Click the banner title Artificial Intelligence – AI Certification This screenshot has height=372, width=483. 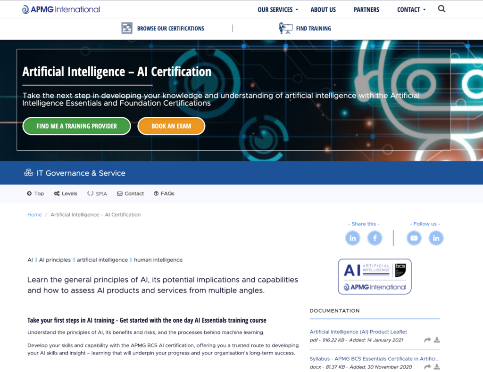[x=117, y=72]
